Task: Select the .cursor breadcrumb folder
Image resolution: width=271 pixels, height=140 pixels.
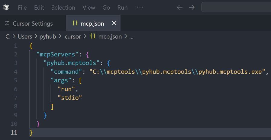Action: tap(72, 37)
